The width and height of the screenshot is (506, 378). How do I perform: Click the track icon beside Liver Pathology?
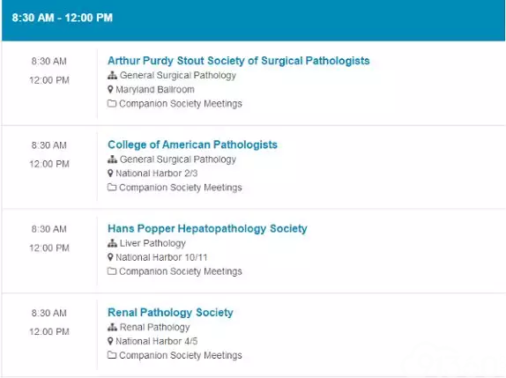pos(112,243)
